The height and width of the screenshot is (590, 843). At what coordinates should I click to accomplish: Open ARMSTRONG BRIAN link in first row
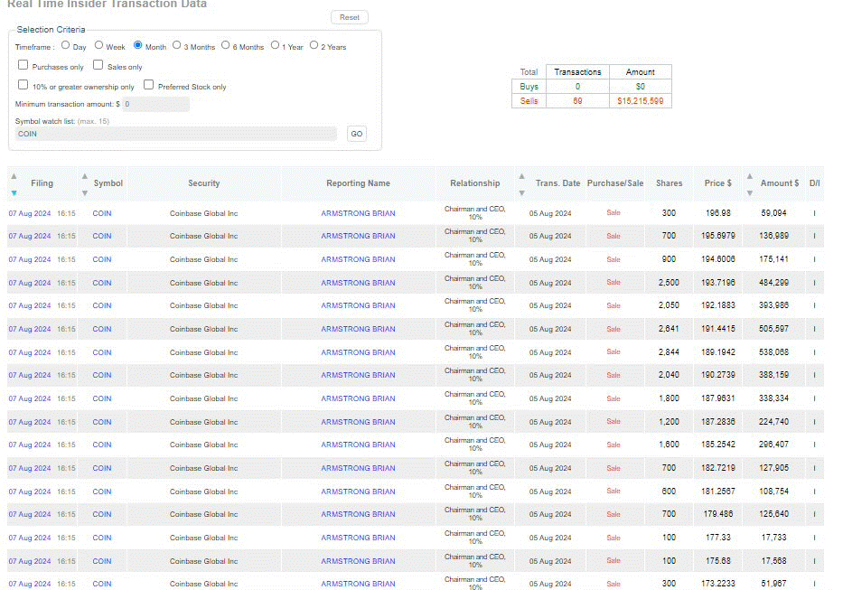coord(358,213)
